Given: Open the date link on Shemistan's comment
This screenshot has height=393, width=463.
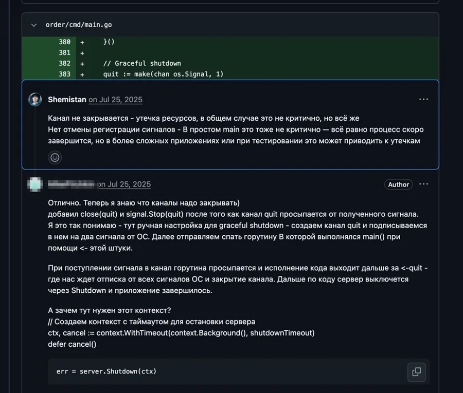Looking at the screenshot, I should [x=115, y=100].
